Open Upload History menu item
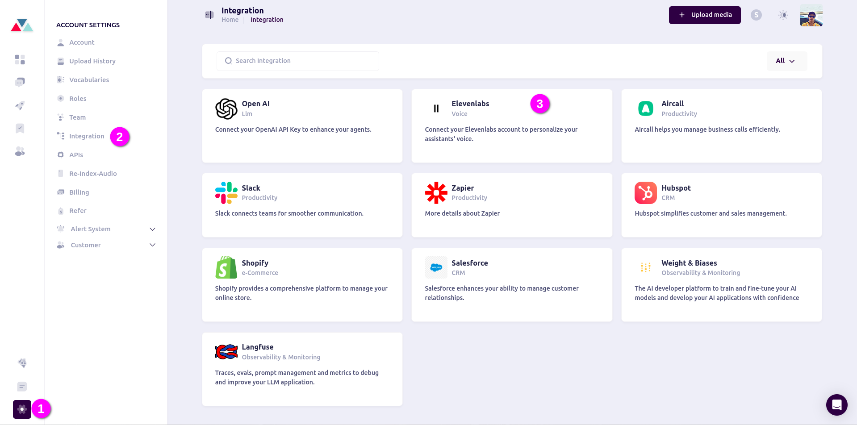The width and height of the screenshot is (857, 425). click(x=92, y=61)
